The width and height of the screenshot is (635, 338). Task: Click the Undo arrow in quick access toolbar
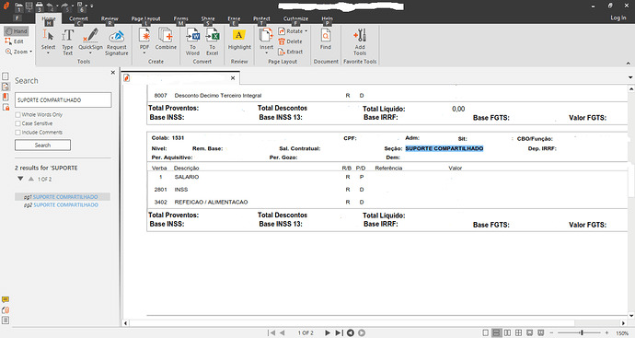tap(50, 6)
